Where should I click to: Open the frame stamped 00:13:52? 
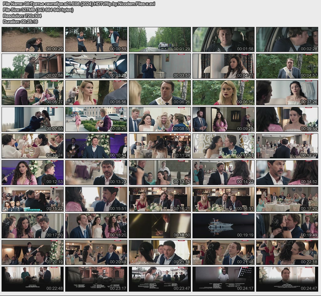click(160, 173)
